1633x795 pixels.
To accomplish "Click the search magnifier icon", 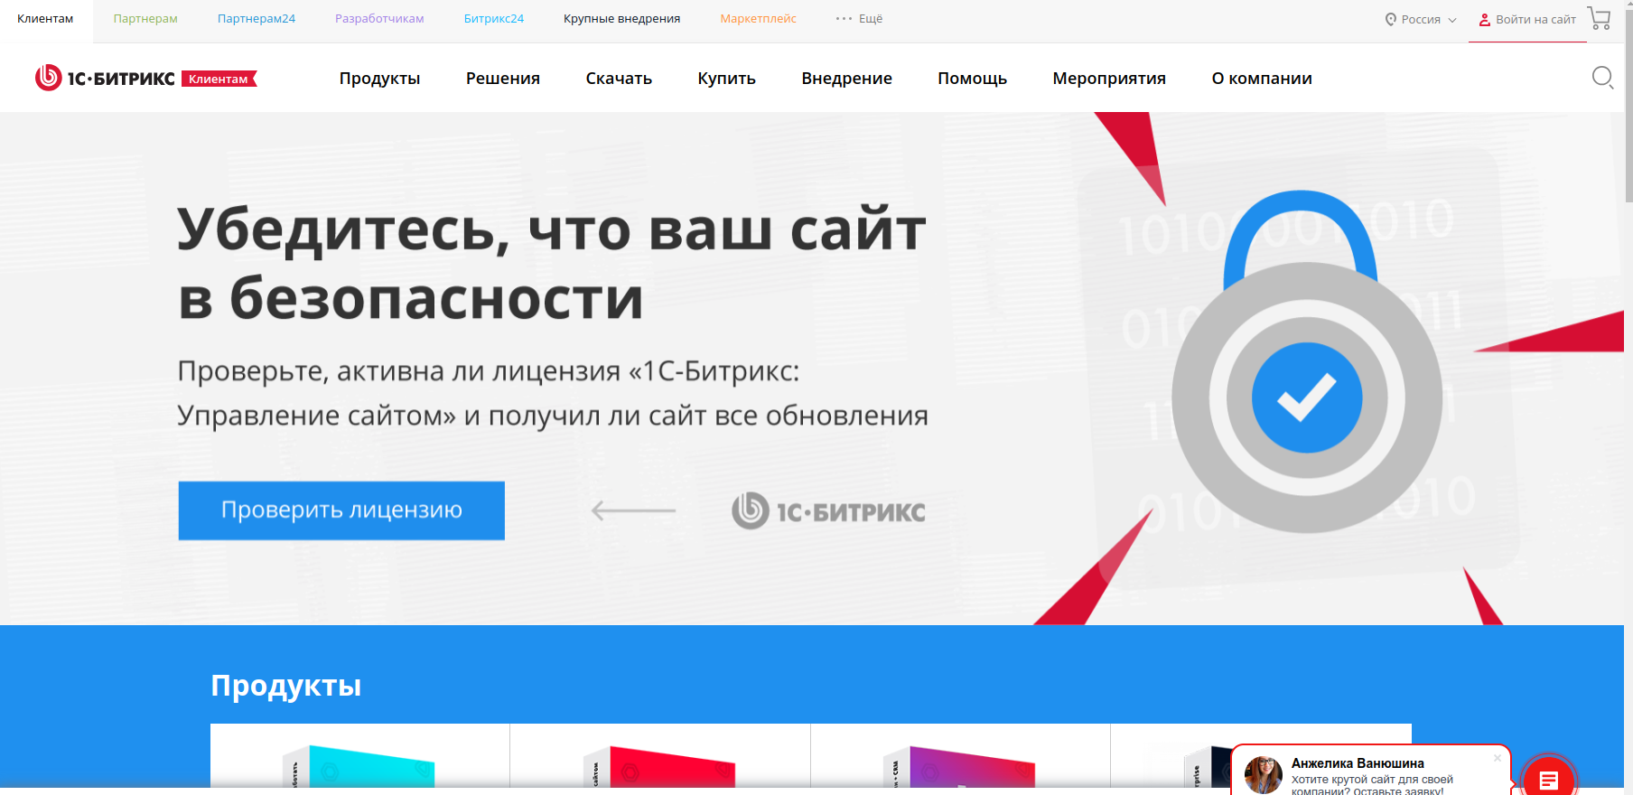I will tap(1602, 78).
